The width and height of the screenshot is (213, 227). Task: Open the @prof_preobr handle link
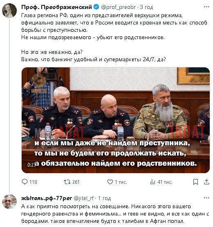click(x=118, y=7)
